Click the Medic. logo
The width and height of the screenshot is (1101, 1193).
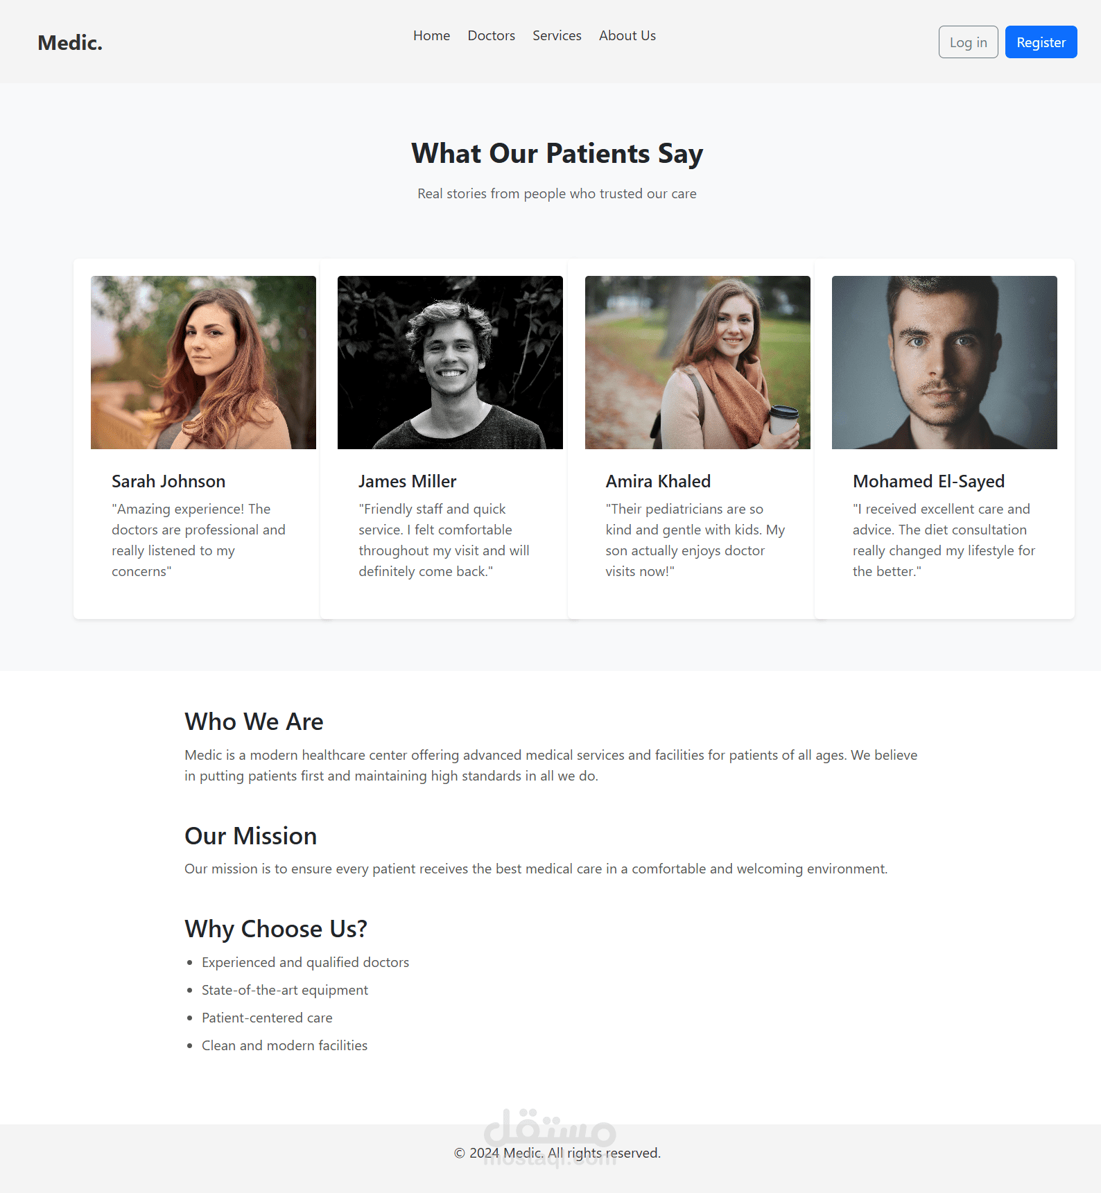tap(70, 42)
